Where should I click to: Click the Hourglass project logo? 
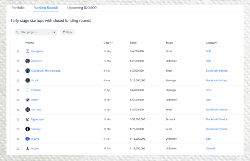[x=27, y=51]
